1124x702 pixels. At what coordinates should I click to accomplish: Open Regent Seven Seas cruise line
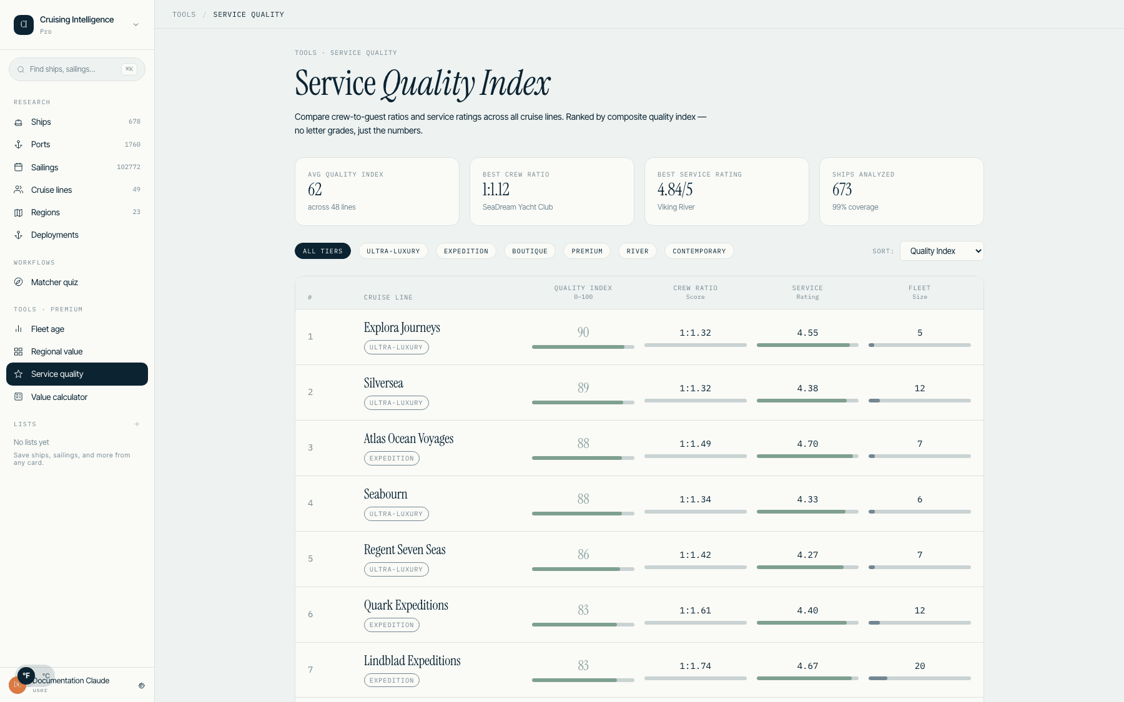tap(405, 550)
